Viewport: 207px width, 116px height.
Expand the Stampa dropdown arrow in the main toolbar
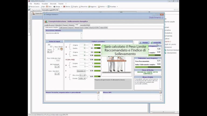pos(61,6)
